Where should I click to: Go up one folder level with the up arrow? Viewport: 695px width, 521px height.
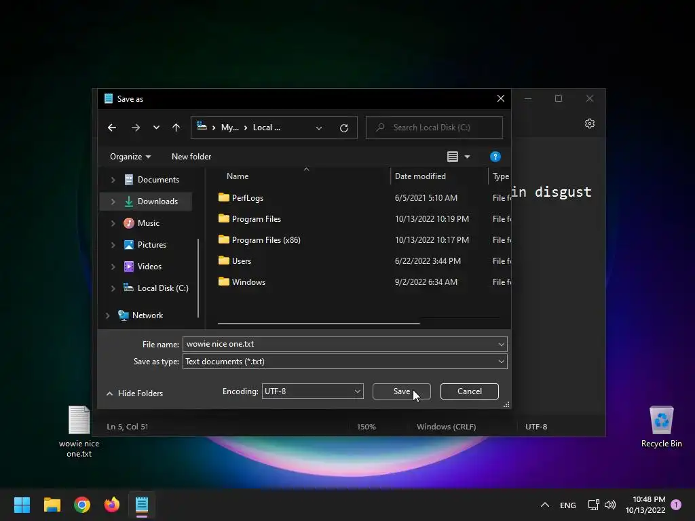click(176, 128)
